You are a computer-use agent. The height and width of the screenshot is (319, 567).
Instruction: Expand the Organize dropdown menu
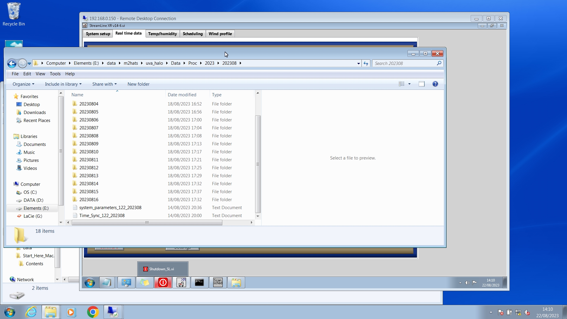click(x=23, y=84)
